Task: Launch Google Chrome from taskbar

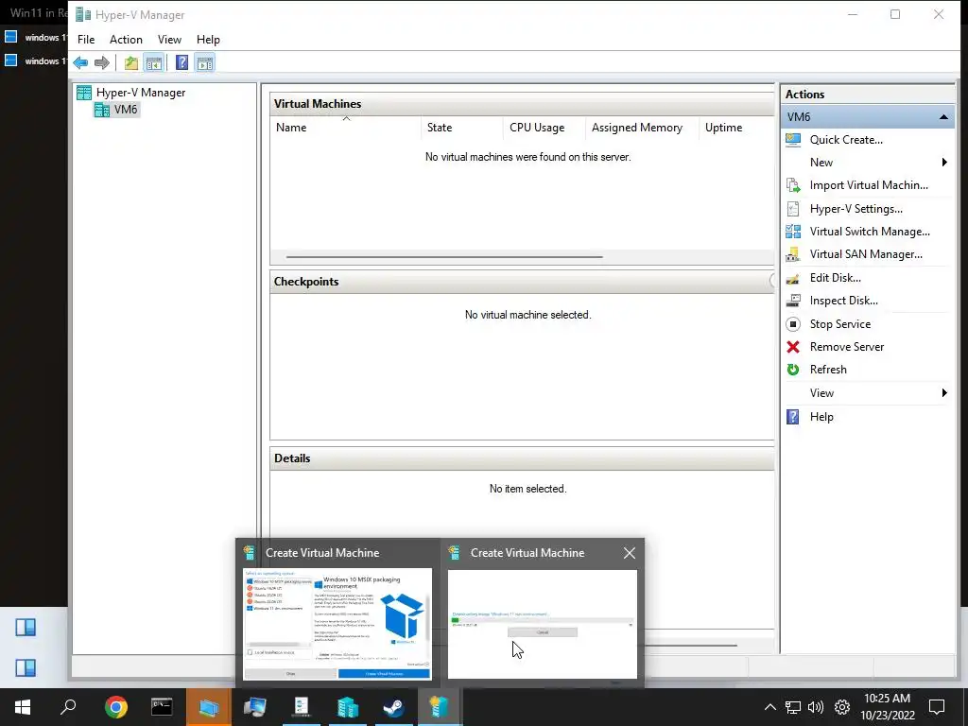Action: pyautogui.click(x=115, y=707)
